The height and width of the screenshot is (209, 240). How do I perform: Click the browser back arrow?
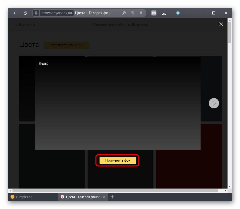coord(15,13)
